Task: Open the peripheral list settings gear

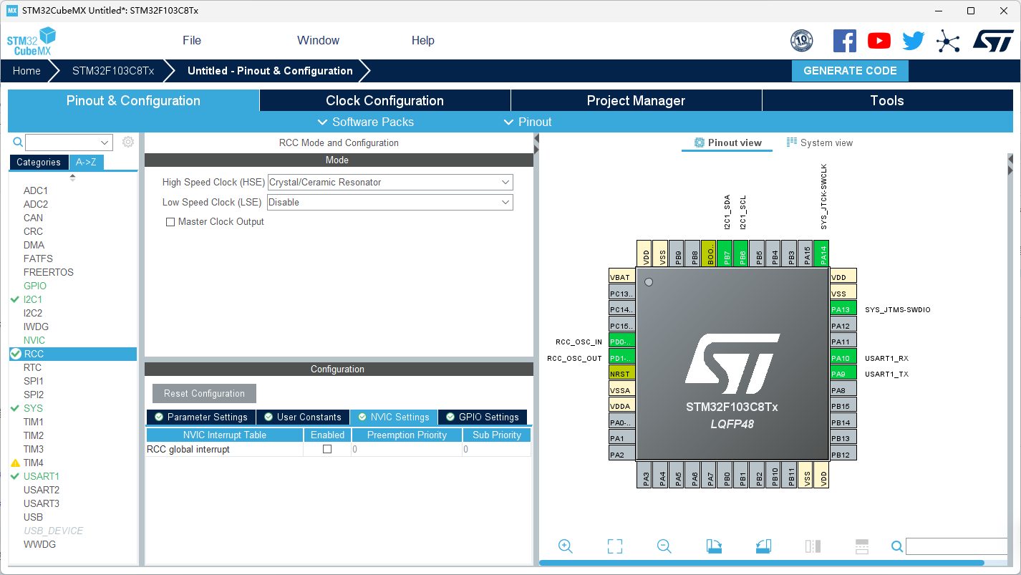Action: (128, 142)
